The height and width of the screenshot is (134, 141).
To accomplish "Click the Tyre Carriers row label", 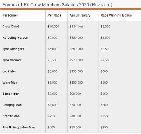I will pyautogui.click(x=12, y=60).
